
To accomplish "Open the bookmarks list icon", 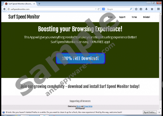I will point(141,9).
